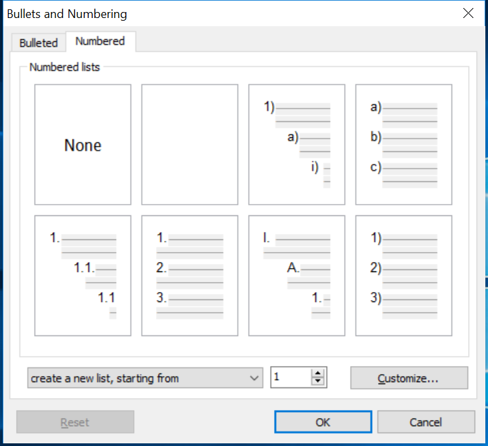The image size is (488, 446).
Task: Open the Customize dialog
Action: [x=409, y=378]
